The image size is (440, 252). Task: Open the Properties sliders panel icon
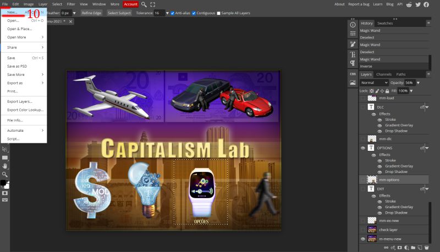pos(353,33)
